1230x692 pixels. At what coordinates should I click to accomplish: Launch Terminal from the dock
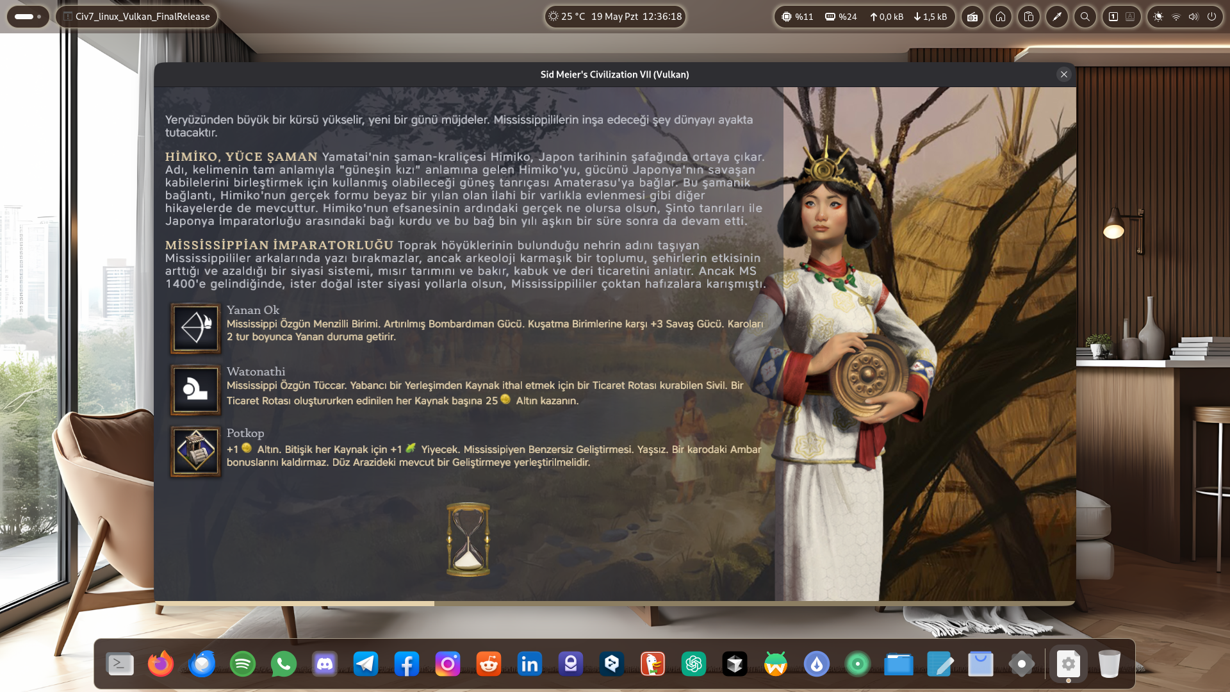pyautogui.click(x=120, y=664)
